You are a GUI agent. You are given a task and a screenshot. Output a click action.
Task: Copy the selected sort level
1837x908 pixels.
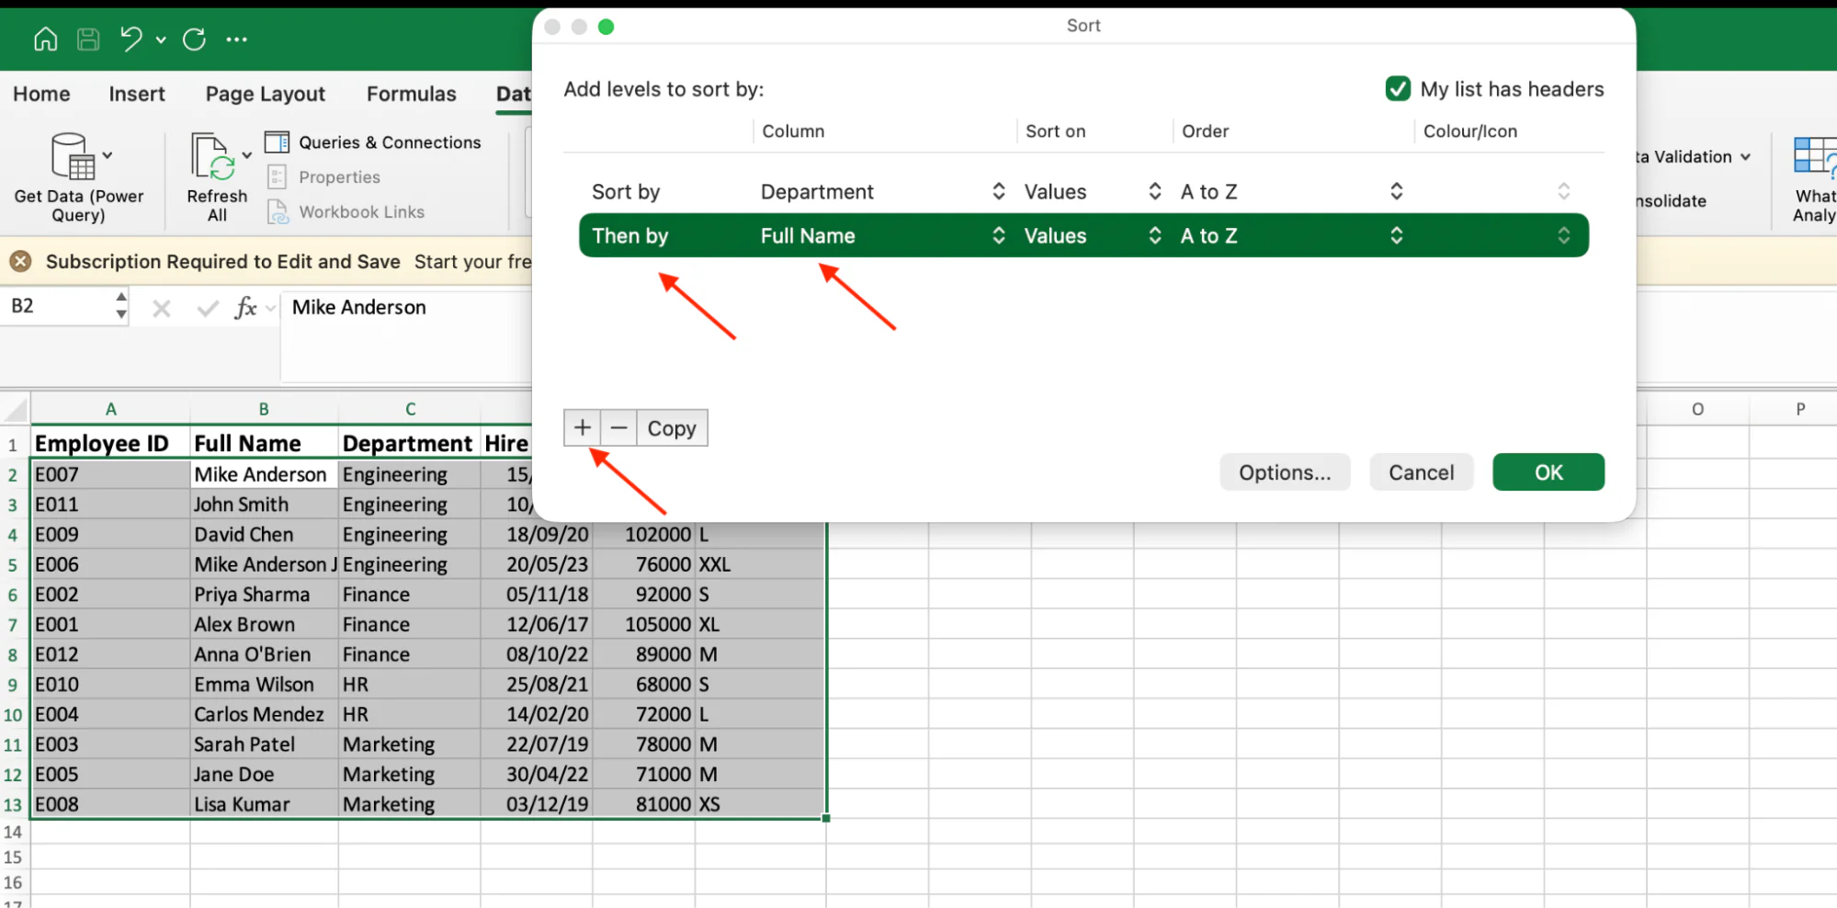672,428
